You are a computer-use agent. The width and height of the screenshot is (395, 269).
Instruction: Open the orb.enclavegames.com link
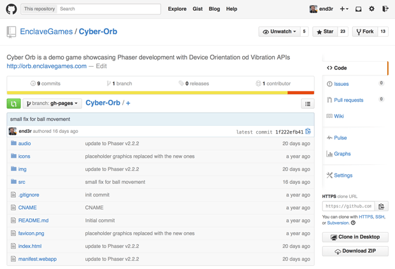(47, 66)
